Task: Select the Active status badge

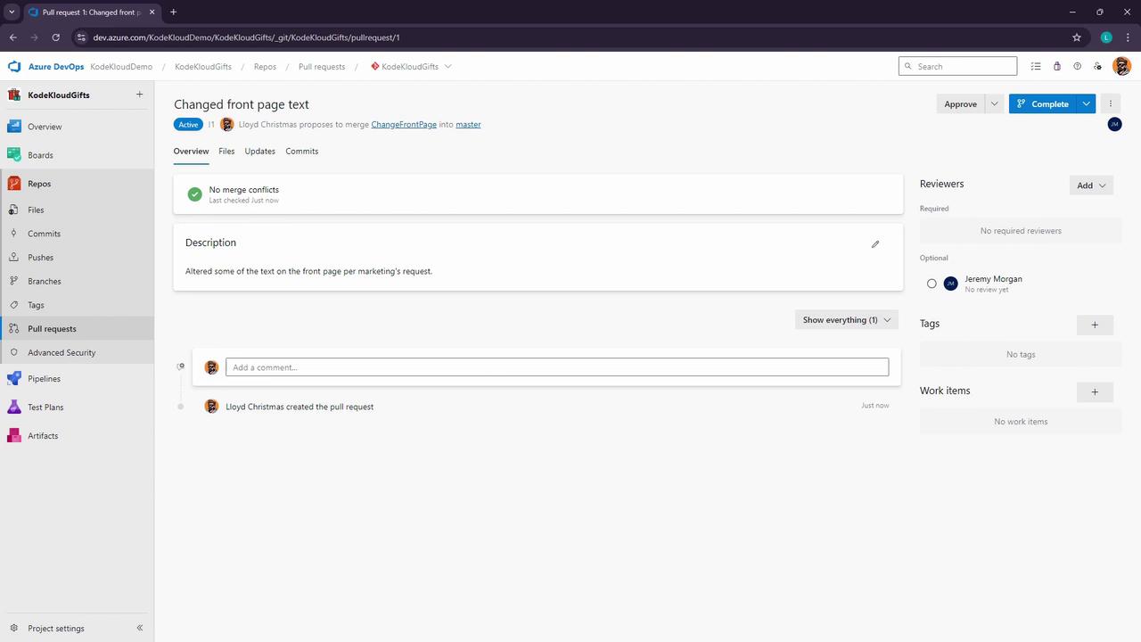Action: click(188, 125)
